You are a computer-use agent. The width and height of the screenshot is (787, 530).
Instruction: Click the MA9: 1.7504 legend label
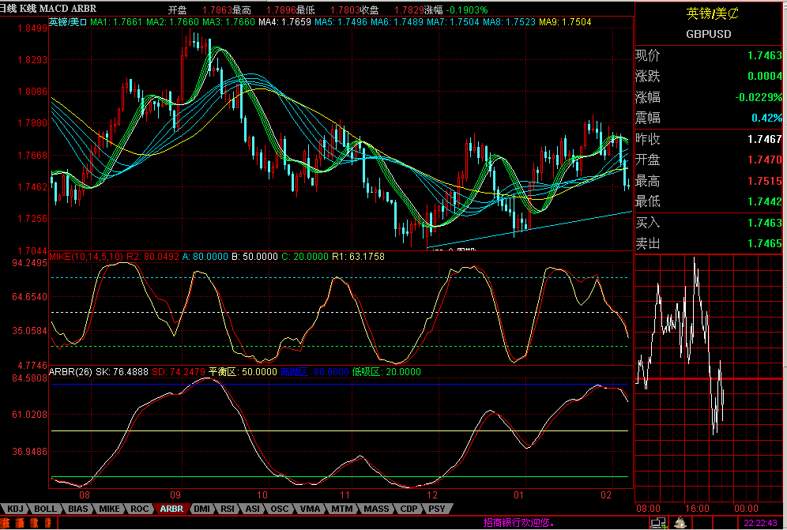[565, 22]
